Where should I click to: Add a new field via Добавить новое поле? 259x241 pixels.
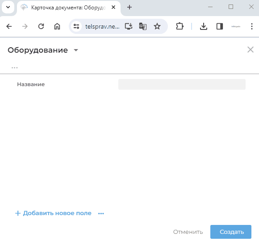click(x=53, y=213)
